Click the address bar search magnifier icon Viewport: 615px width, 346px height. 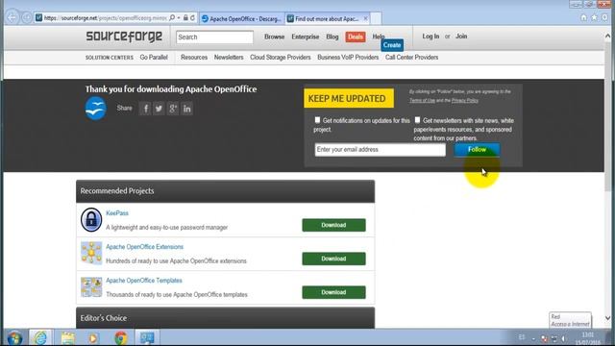pyautogui.click(x=172, y=17)
